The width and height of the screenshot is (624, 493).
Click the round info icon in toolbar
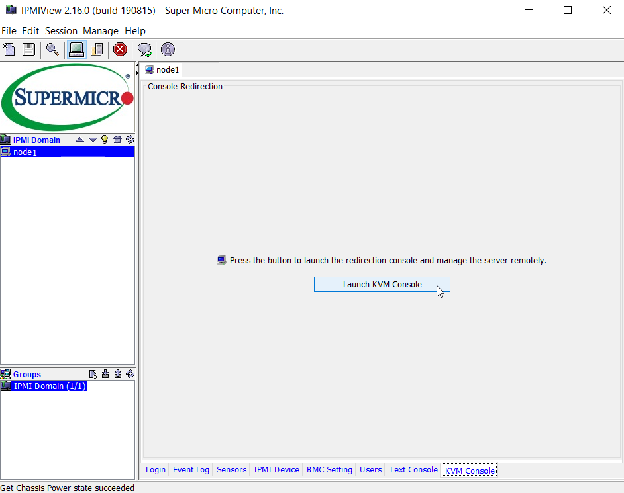pyautogui.click(x=168, y=49)
